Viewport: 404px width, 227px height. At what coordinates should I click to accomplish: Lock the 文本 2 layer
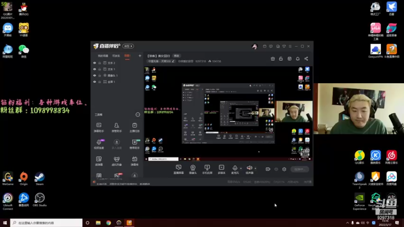point(99,63)
